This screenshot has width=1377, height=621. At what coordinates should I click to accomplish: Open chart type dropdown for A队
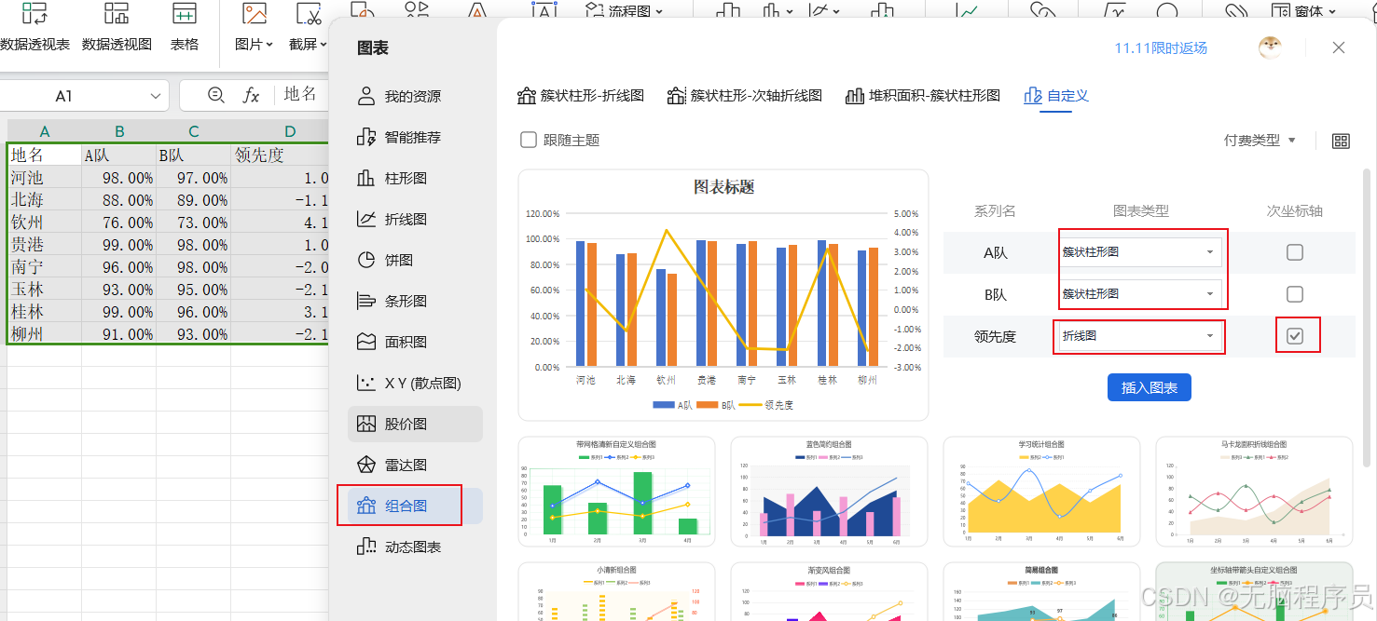[1139, 251]
